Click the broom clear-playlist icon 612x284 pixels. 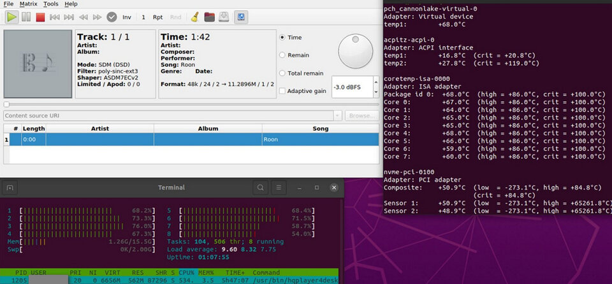coord(195,17)
